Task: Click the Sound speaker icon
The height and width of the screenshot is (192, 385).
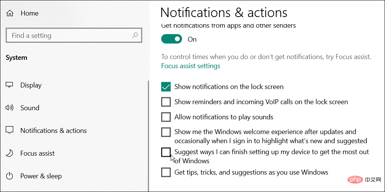Action: (10, 108)
